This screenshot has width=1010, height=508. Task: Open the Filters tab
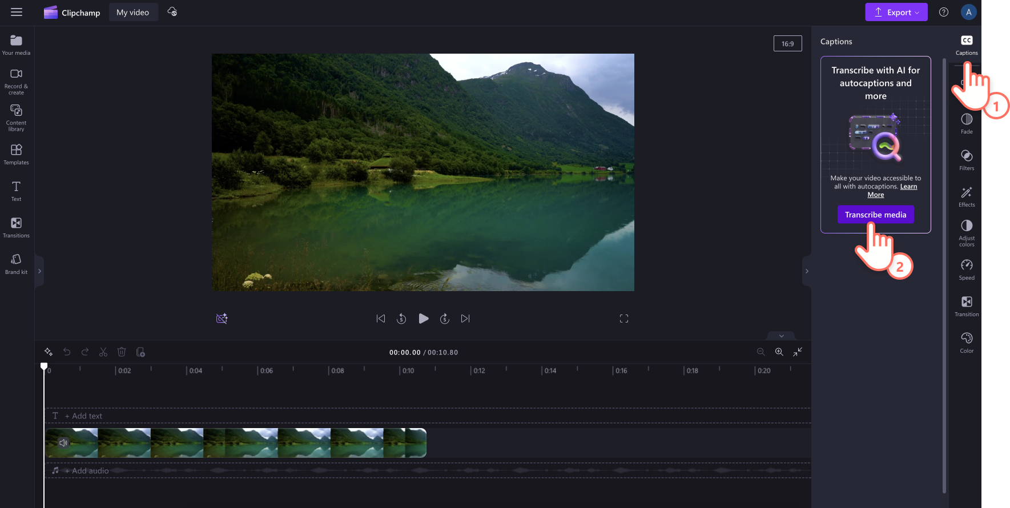coord(967,160)
